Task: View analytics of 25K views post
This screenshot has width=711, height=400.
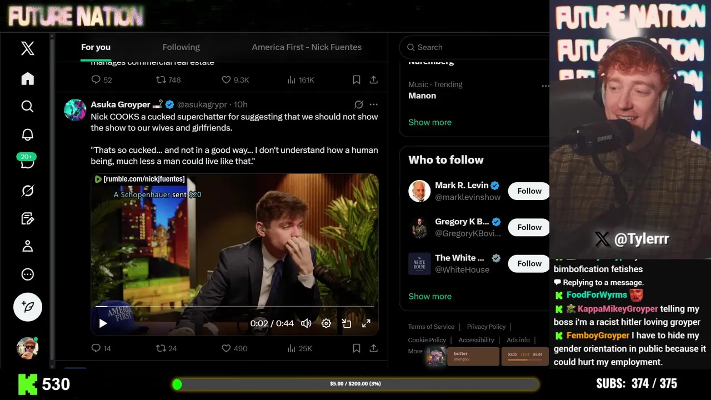Action: [x=299, y=348]
